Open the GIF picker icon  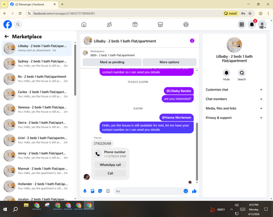click(x=108, y=191)
